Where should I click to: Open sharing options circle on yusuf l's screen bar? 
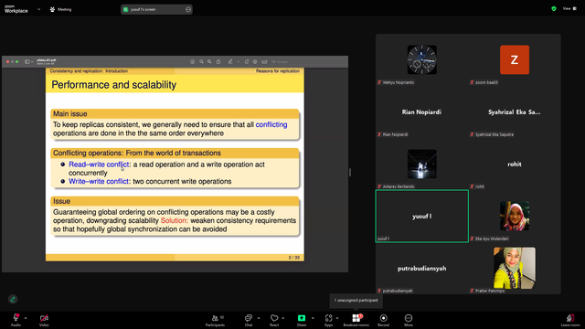click(188, 9)
